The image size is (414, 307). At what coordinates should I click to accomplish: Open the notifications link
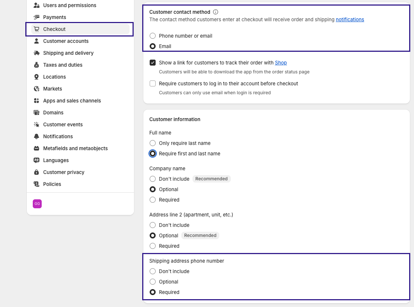[x=350, y=19]
